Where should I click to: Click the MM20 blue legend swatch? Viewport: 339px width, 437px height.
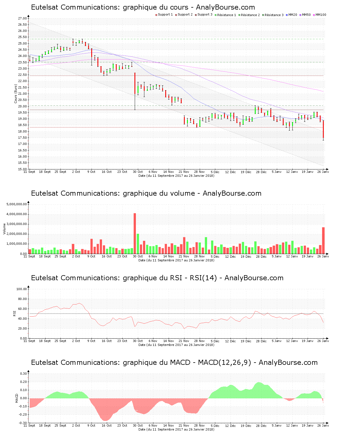coord(287,15)
